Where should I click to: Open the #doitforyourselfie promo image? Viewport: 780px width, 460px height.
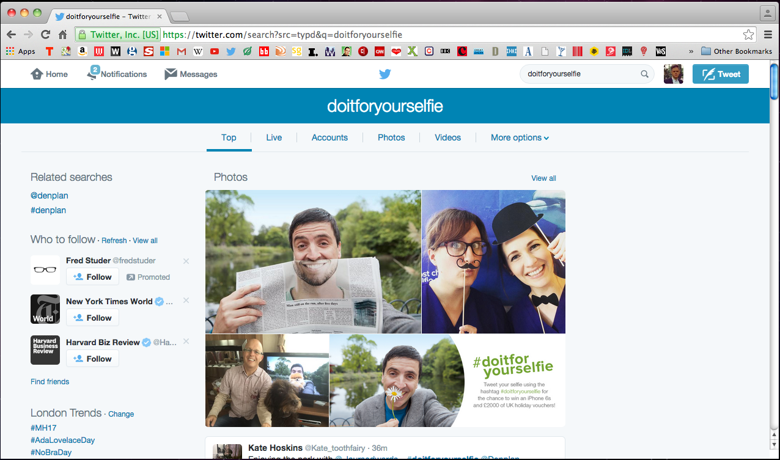(447, 381)
